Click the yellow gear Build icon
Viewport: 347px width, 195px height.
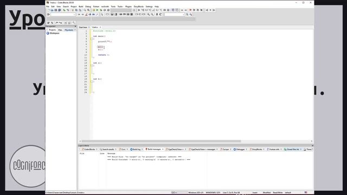[94, 10]
